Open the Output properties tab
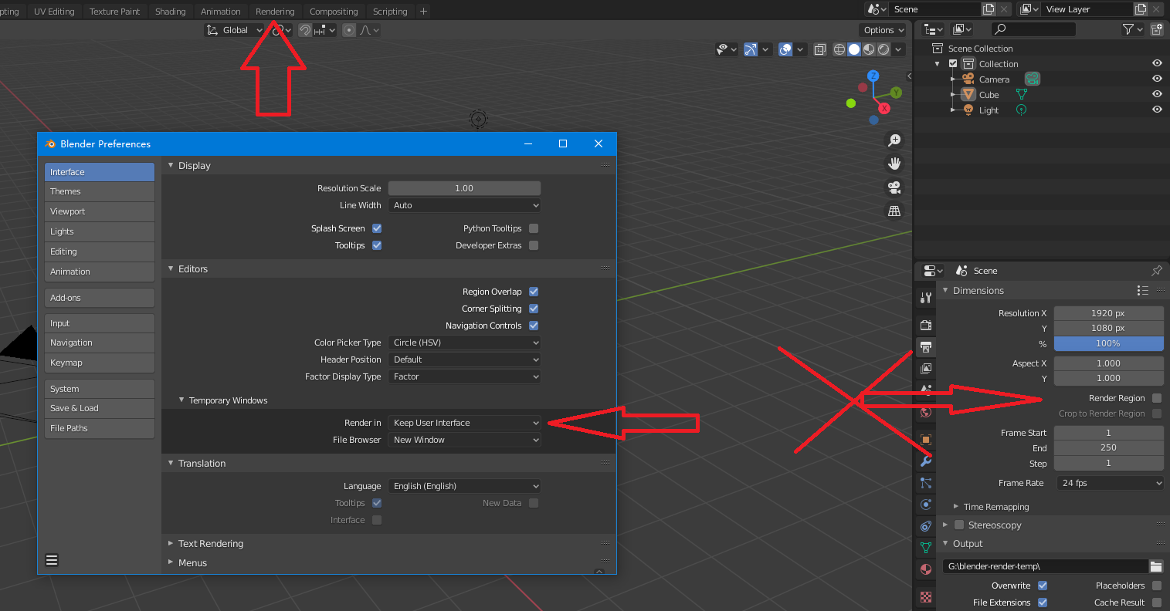The height and width of the screenshot is (611, 1170). click(x=926, y=346)
